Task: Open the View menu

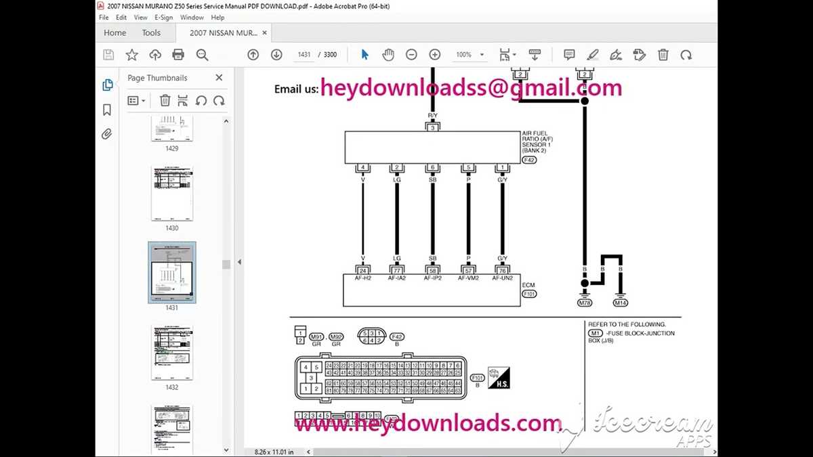Action: point(140,17)
